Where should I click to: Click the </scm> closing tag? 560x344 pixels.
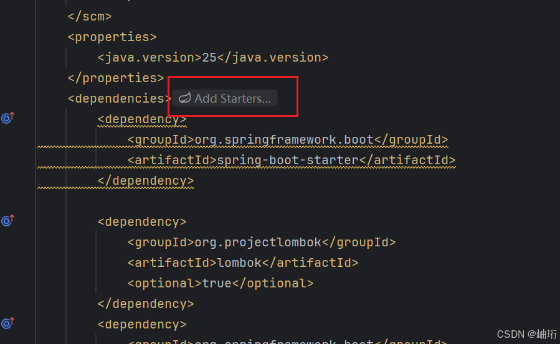pyautogui.click(x=90, y=16)
